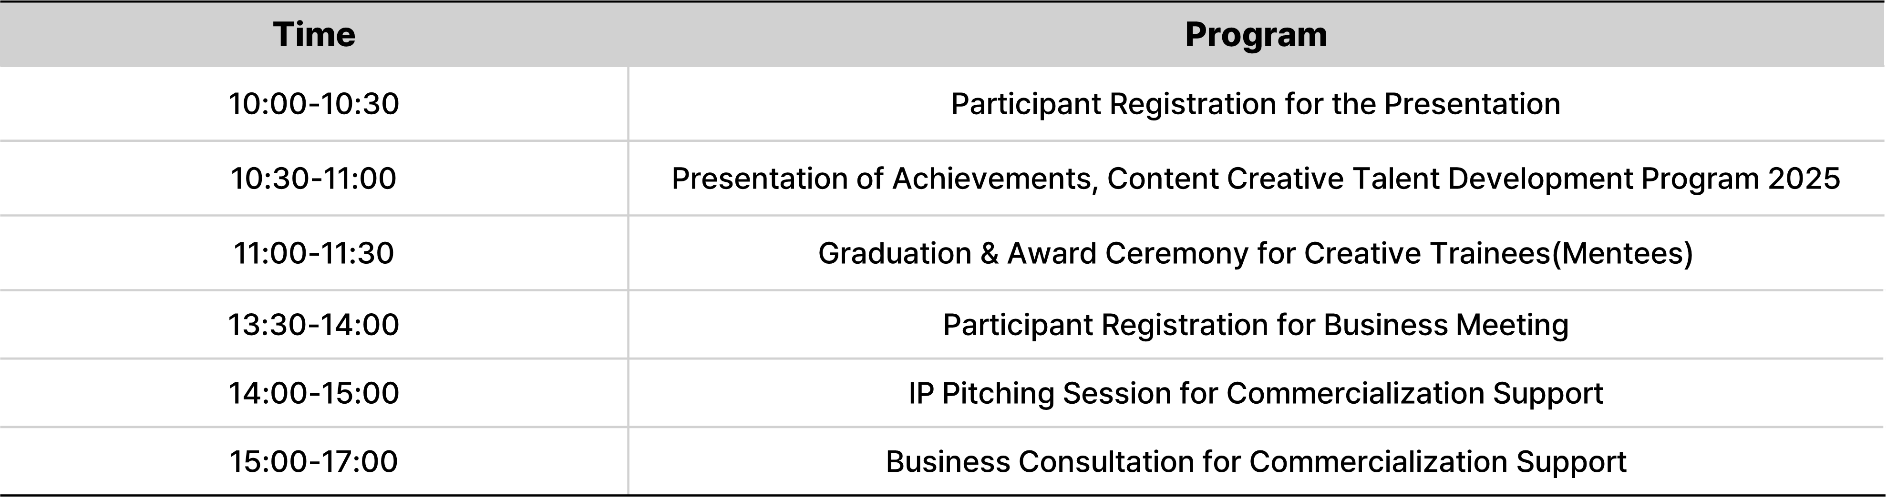This screenshot has width=1887, height=498.
Task: Click the Presentation of Achievements program entry
Action: [x=1256, y=179]
